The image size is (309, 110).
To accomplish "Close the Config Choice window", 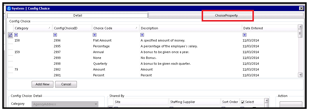I will click(x=301, y=8).
